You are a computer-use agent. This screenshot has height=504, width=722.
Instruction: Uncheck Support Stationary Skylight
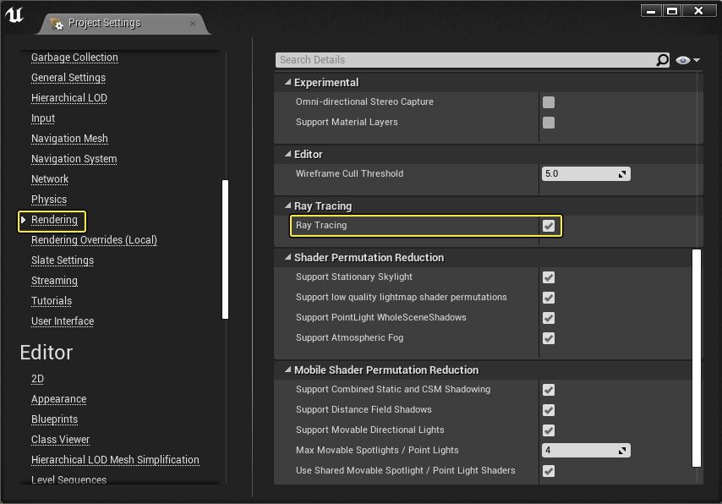pos(549,277)
